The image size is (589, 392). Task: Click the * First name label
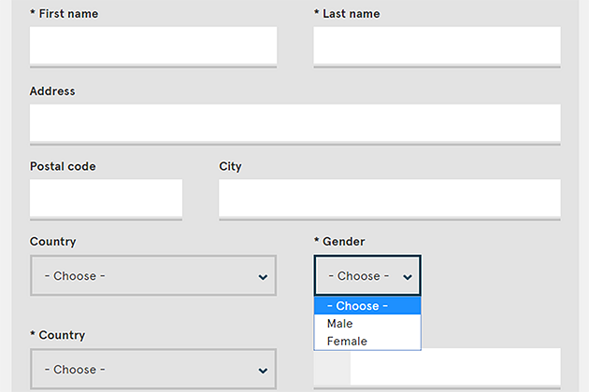(64, 14)
